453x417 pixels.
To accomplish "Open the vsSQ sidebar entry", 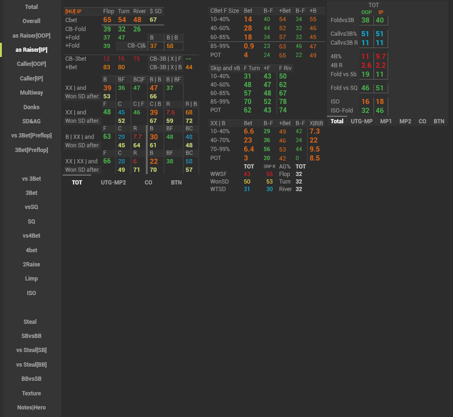I will coord(31,207).
